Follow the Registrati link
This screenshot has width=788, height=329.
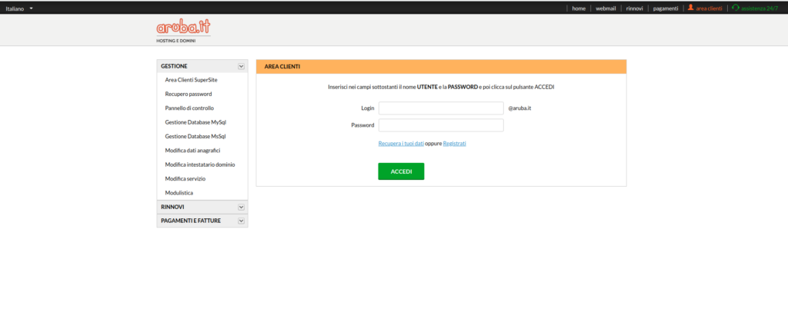click(455, 144)
